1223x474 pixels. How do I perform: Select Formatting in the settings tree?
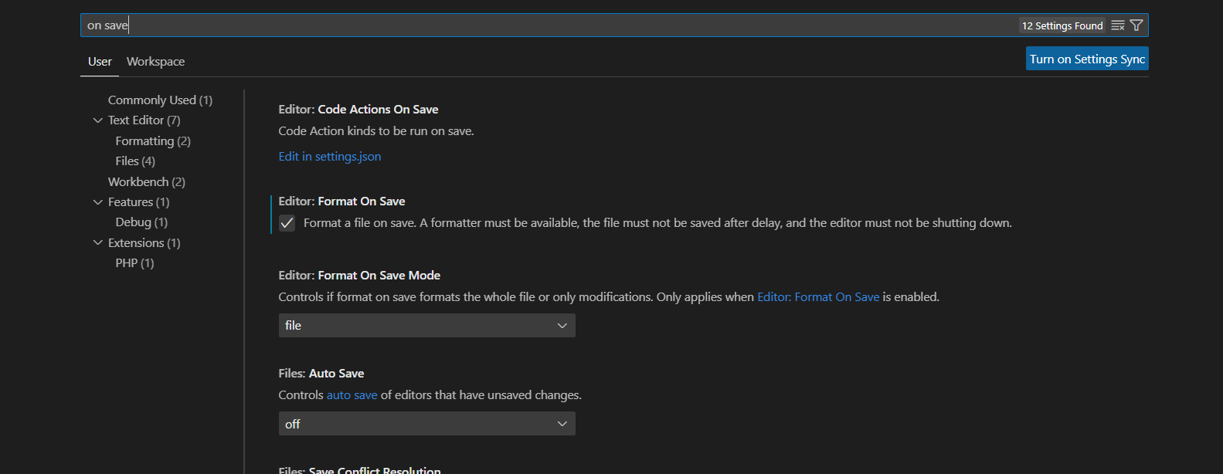click(x=153, y=141)
